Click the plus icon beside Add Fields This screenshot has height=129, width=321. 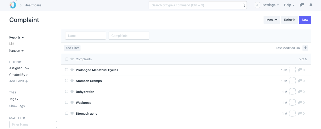click(x=27, y=81)
